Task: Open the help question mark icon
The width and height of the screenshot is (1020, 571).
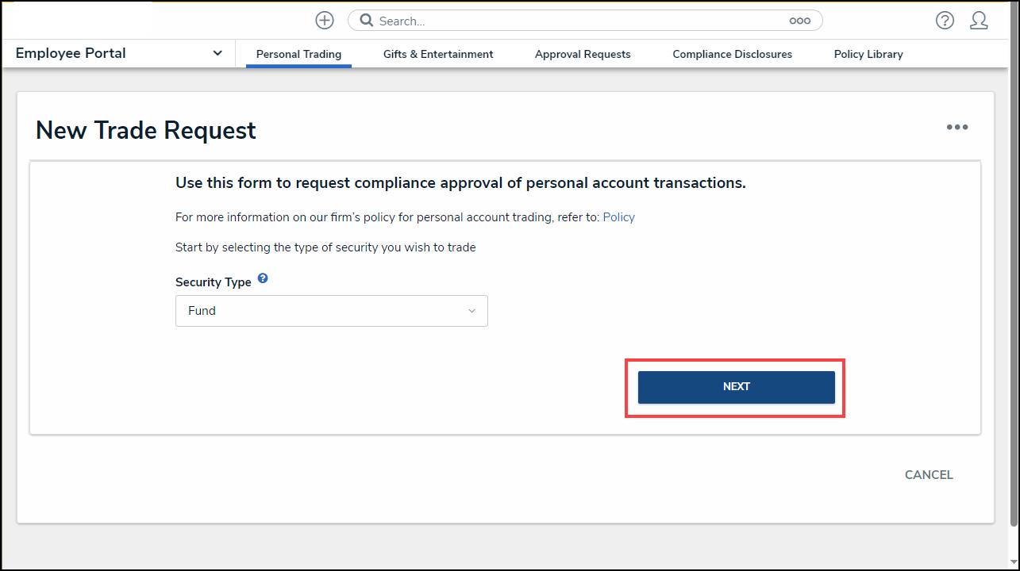Action: pos(945,21)
